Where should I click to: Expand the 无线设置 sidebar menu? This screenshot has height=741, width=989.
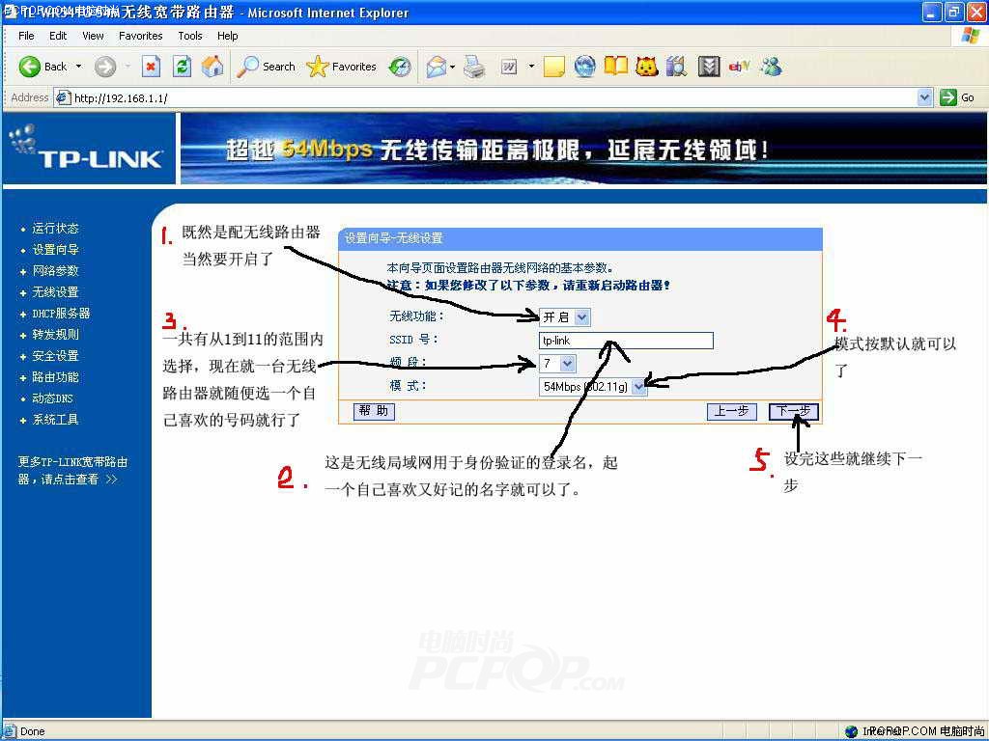55,292
